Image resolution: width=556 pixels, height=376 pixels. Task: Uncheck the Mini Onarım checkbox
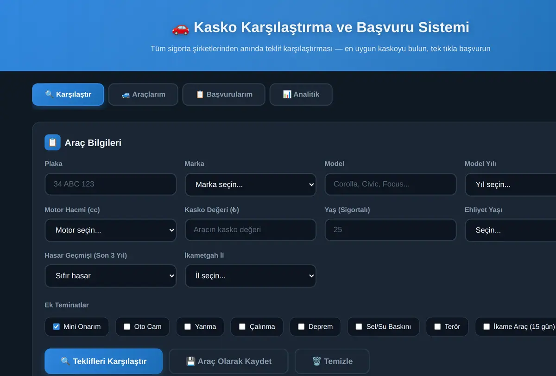point(57,326)
